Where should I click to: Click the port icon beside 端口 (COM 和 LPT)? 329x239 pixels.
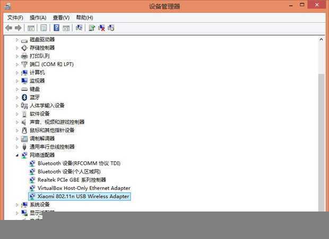24,65
